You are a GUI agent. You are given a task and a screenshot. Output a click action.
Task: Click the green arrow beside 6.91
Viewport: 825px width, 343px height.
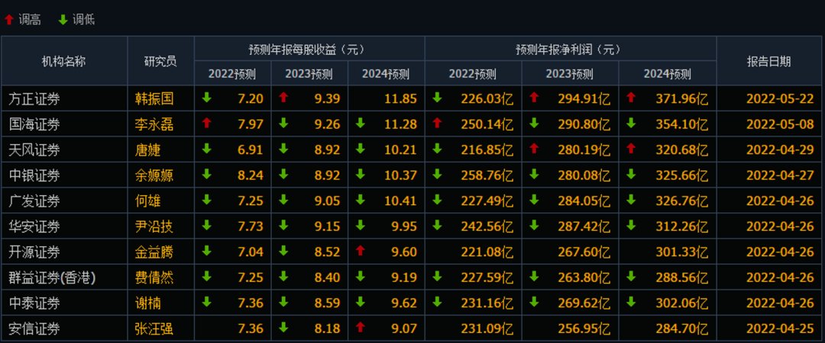pos(207,149)
